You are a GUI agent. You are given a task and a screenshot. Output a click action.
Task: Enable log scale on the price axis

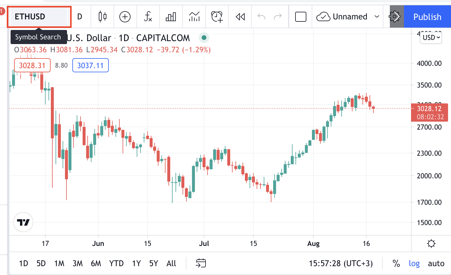414,263
